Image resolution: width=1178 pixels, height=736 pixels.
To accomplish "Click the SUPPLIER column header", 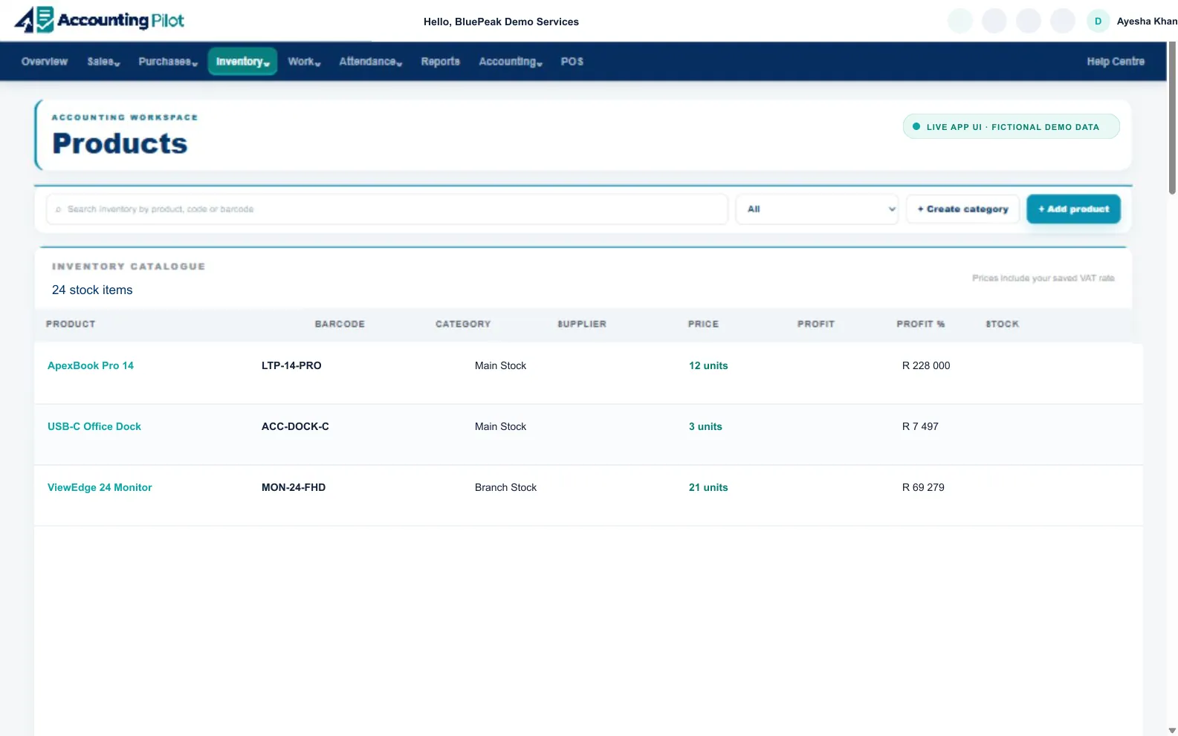I will (582, 325).
